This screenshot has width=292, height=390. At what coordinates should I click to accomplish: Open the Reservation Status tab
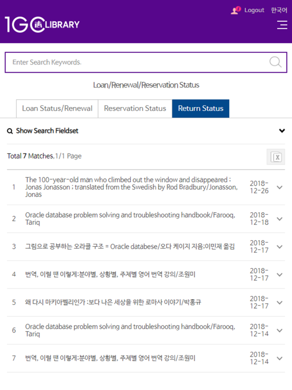(135, 109)
